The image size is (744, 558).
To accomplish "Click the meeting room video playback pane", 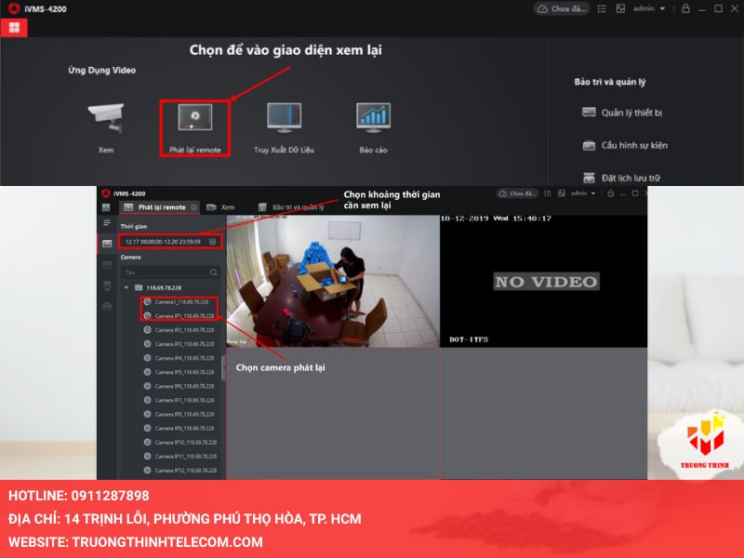I will [x=333, y=281].
